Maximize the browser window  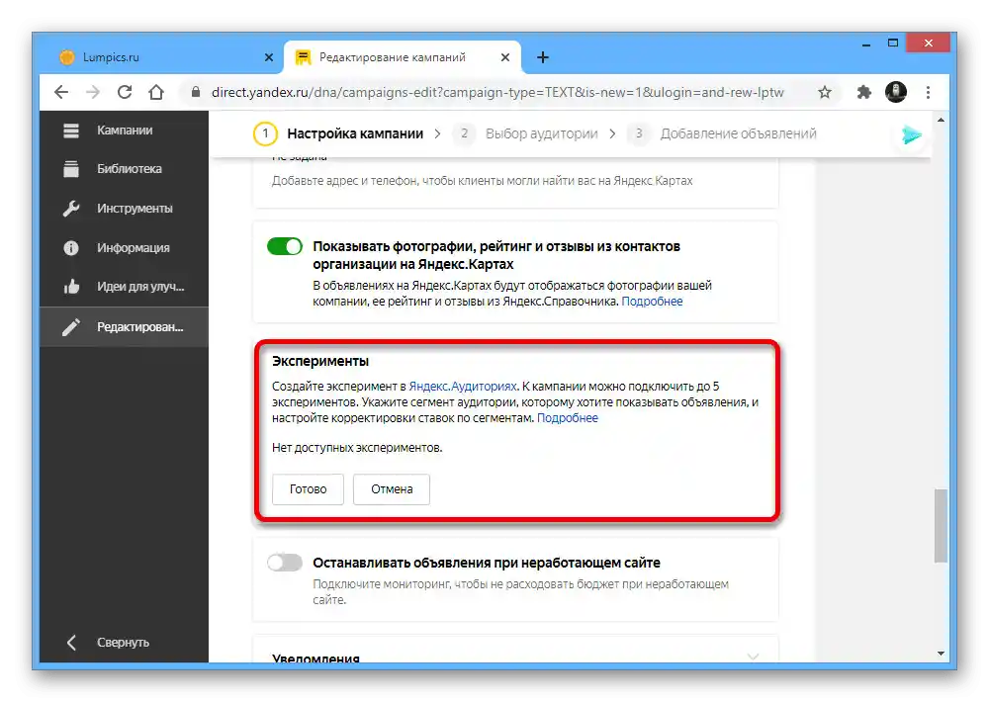(x=892, y=44)
